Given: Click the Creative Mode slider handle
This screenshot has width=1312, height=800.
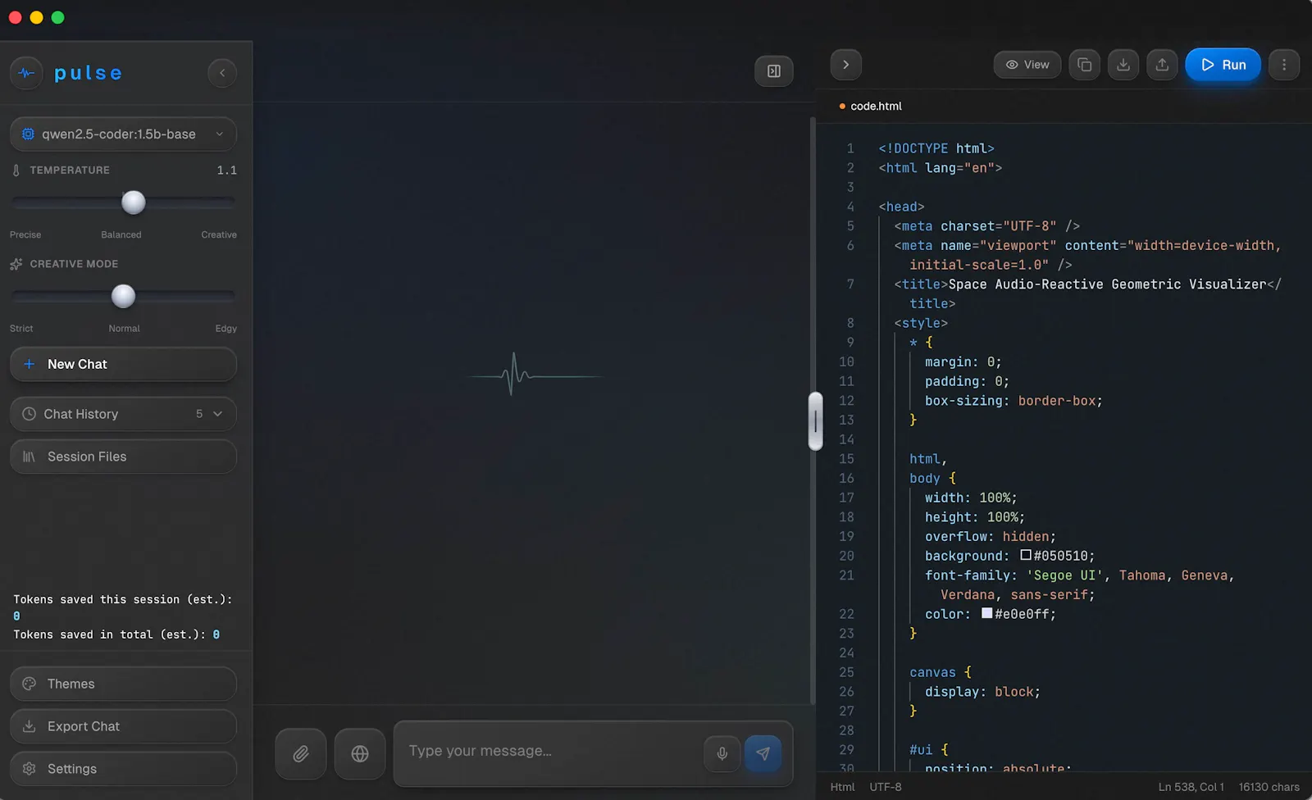Looking at the screenshot, I should point(123,296).
